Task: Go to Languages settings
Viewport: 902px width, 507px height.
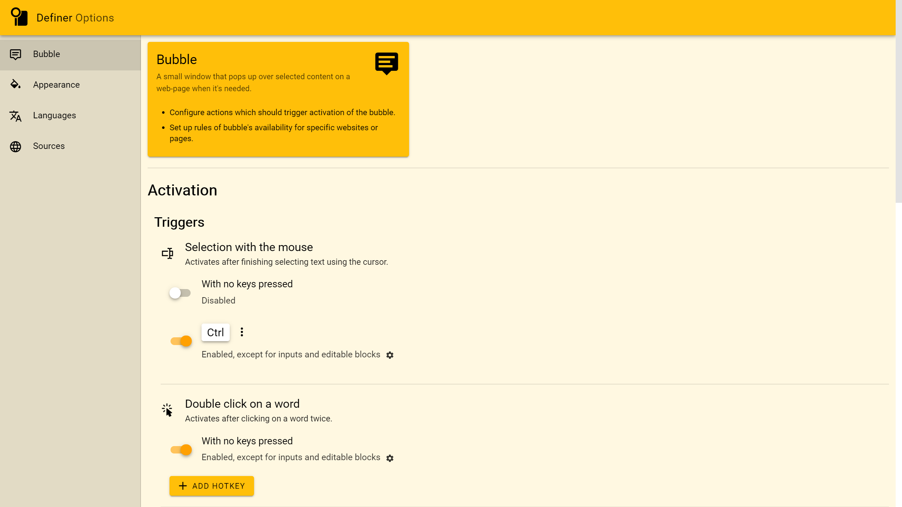Action: pyautogui.click(x=55, y=115)
